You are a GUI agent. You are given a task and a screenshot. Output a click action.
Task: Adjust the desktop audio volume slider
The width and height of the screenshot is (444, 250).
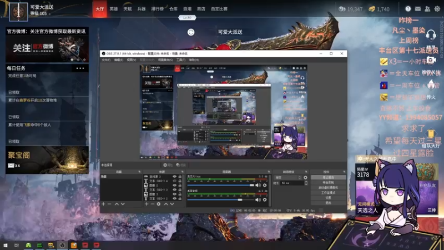click(220, 200)
